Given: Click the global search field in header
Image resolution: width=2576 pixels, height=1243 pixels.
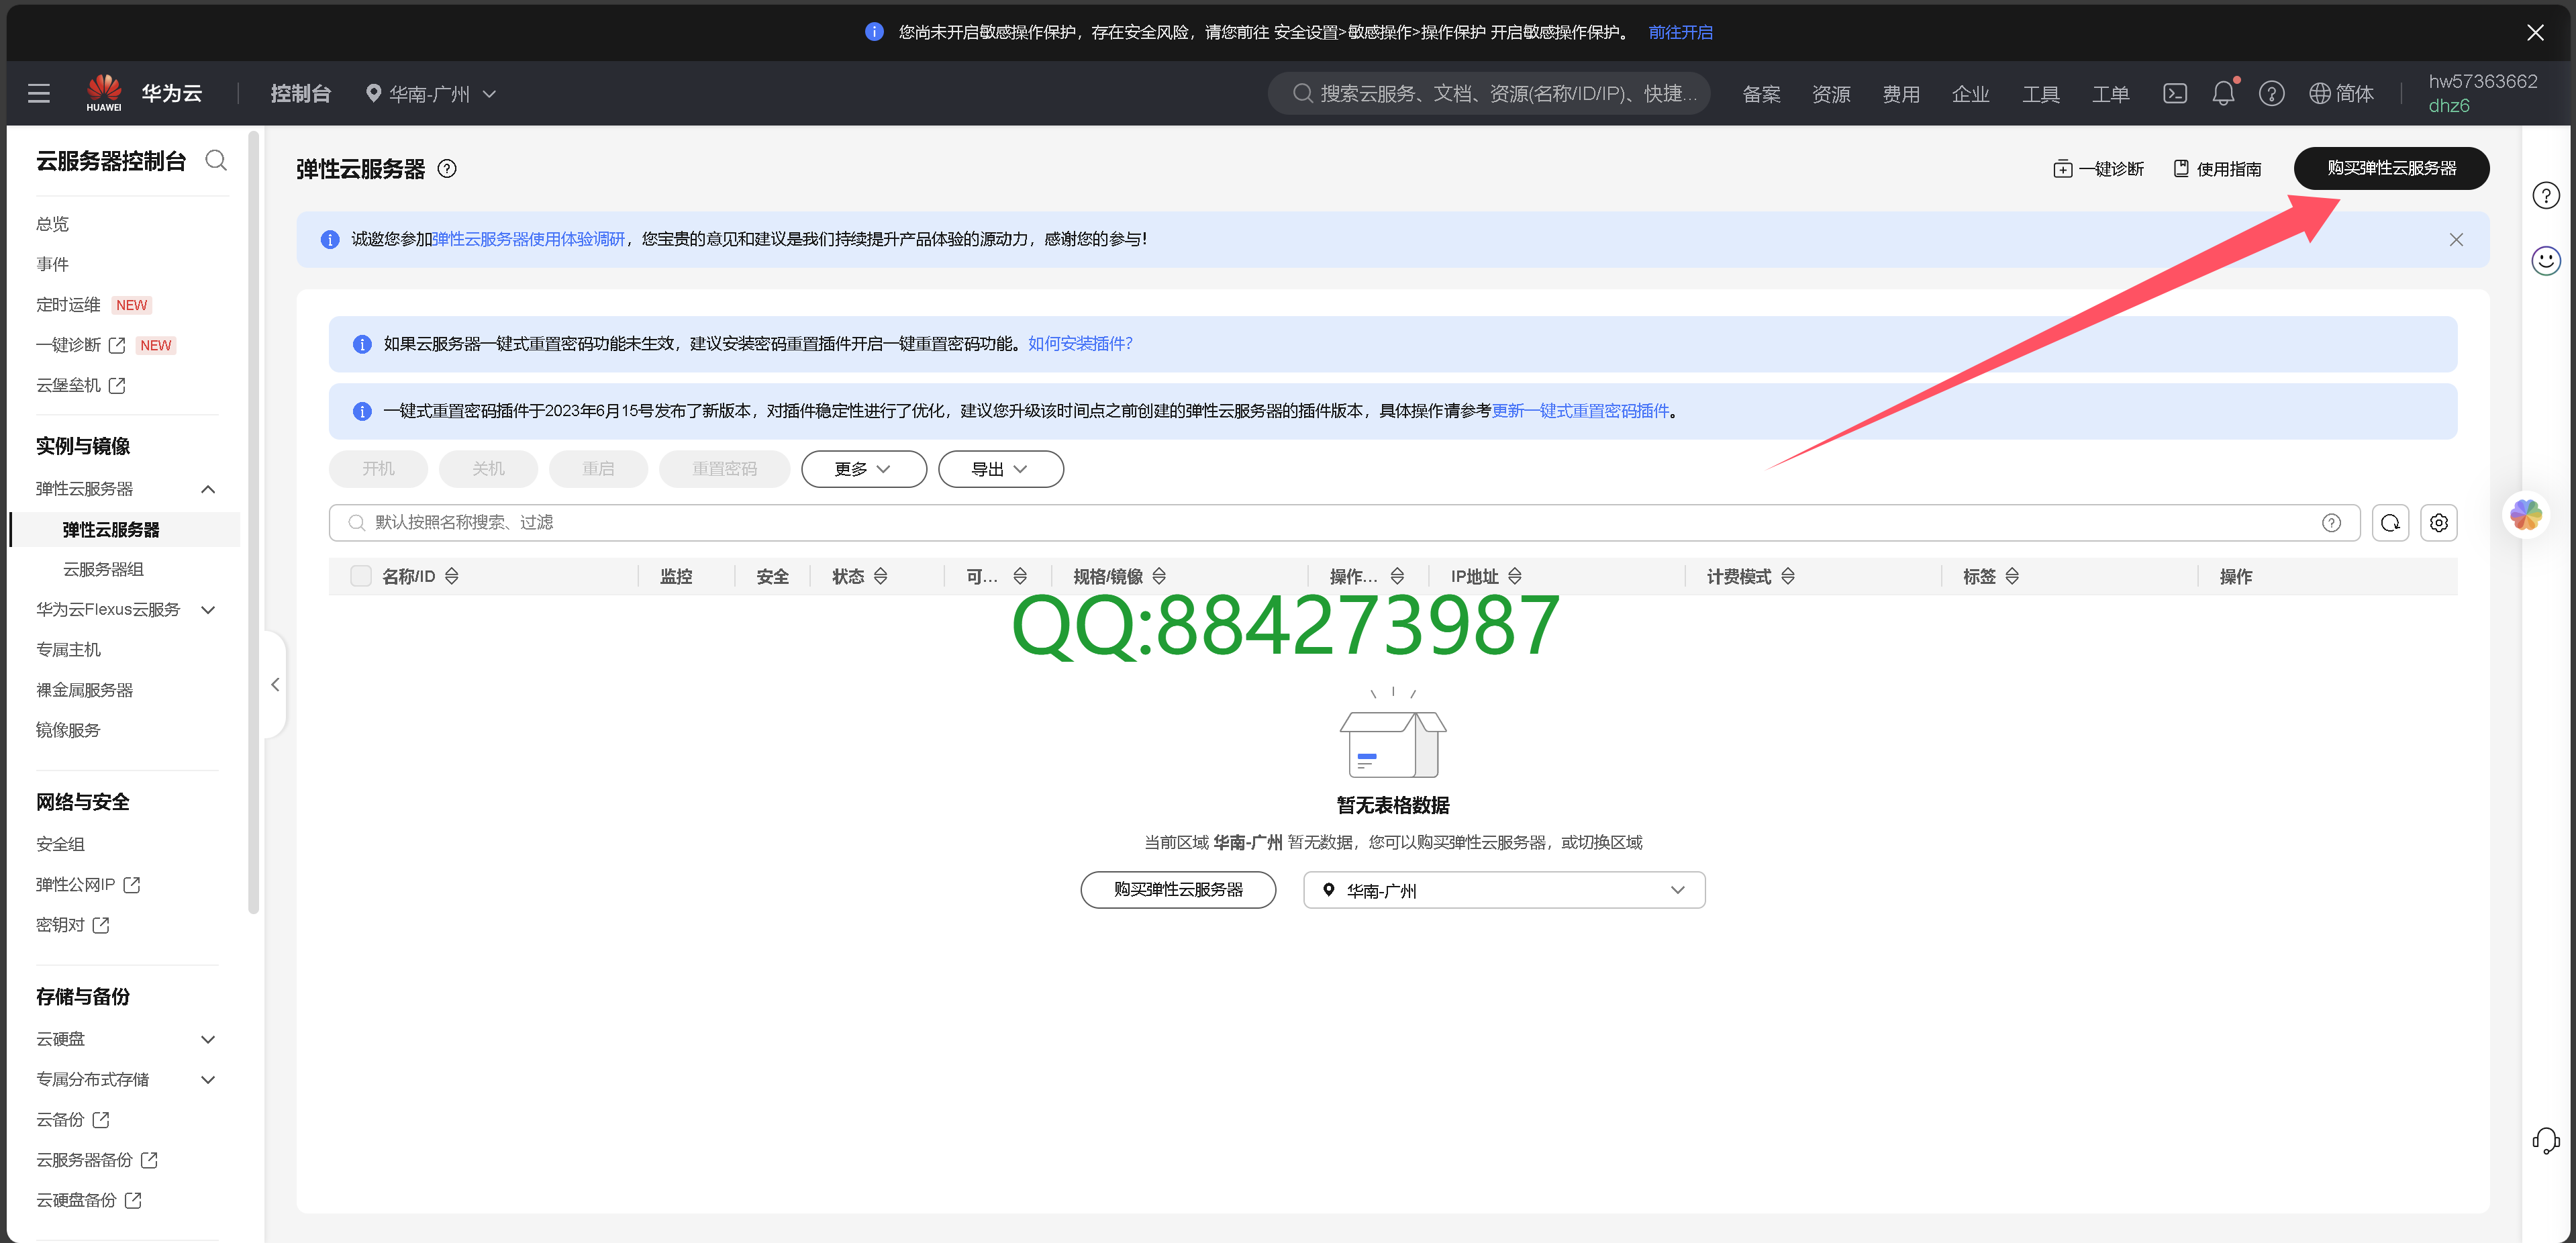Looking at the screenshot, I should [x=1489, y=94].
